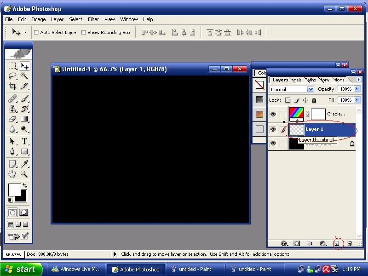This screenshot has height=276, width=368.
Task: Open the Layer menu
Action: click(57, 19)
